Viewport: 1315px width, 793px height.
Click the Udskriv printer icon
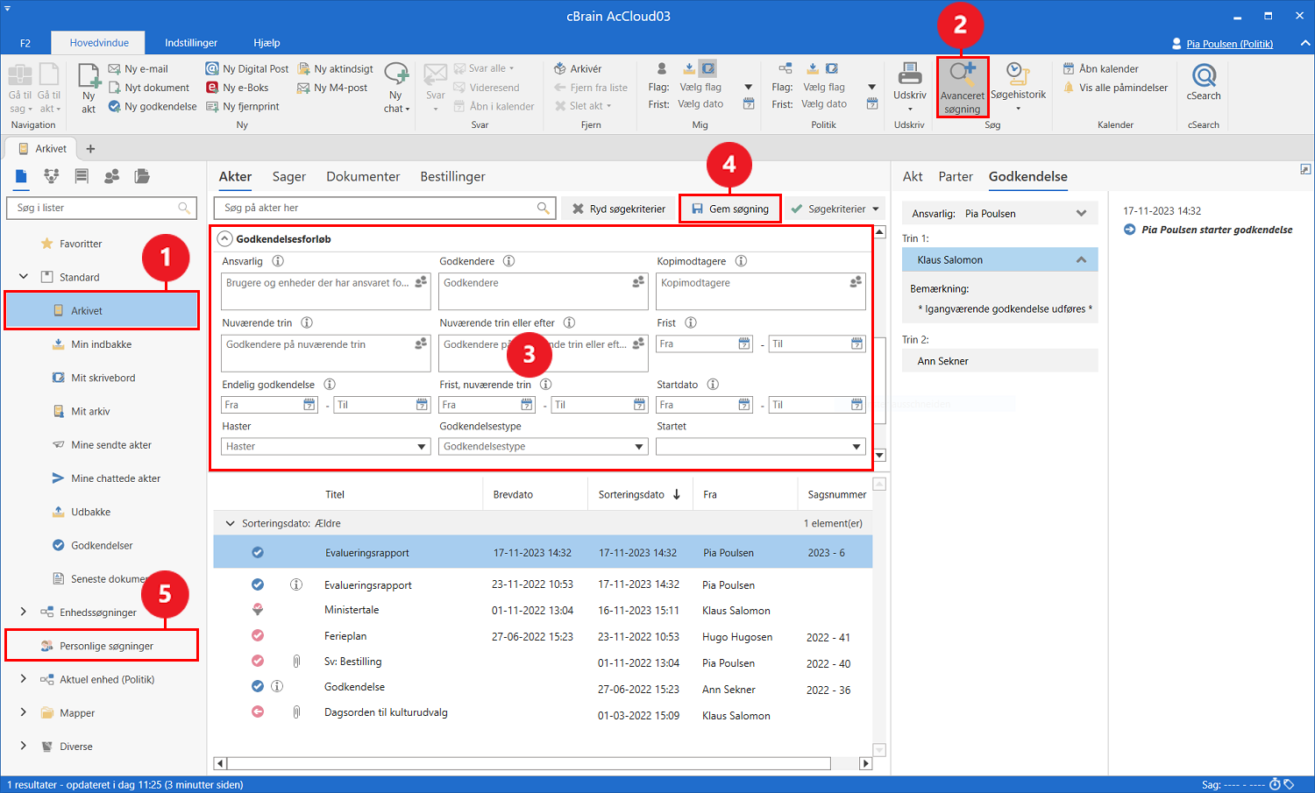pos(909,75)
